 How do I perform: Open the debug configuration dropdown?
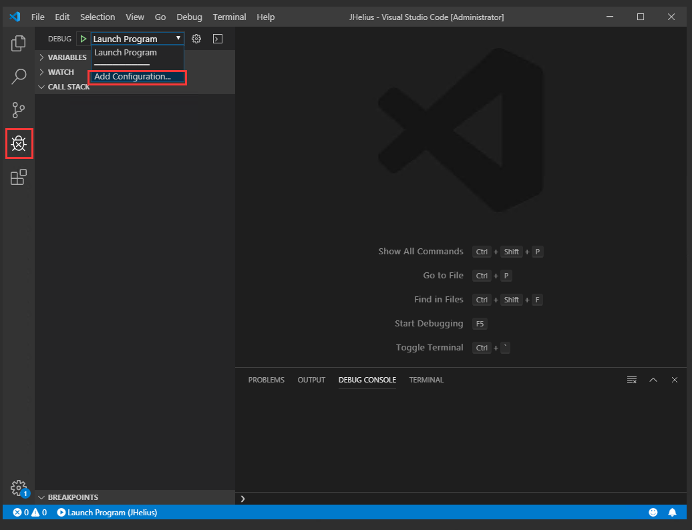137,39
